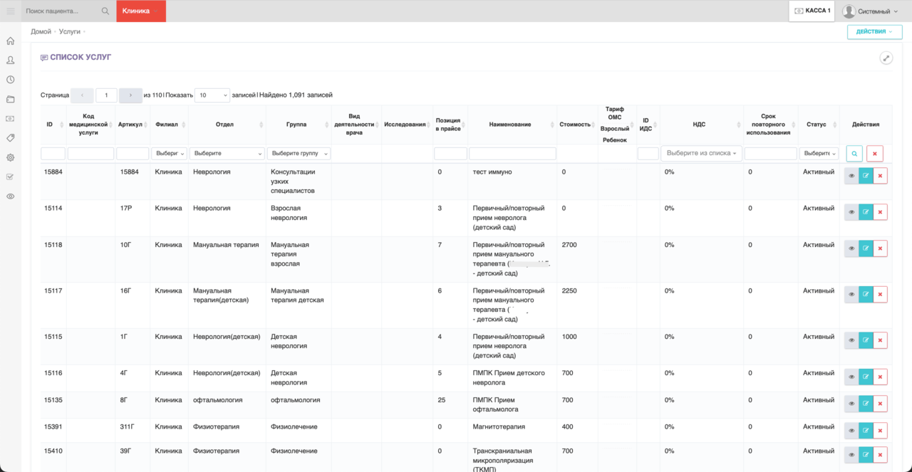Sort by the Наименование column header

(512, 125)
